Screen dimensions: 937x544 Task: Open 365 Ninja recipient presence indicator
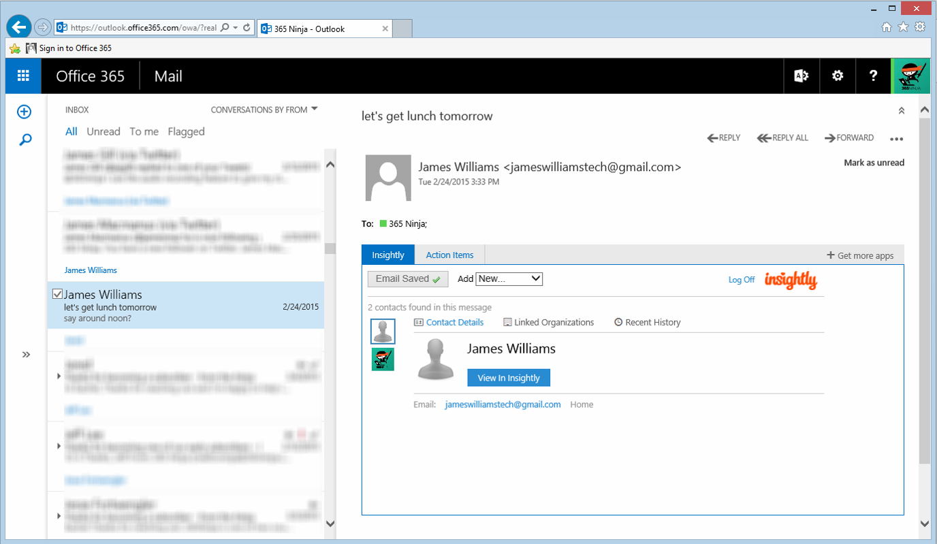[383, 223]
